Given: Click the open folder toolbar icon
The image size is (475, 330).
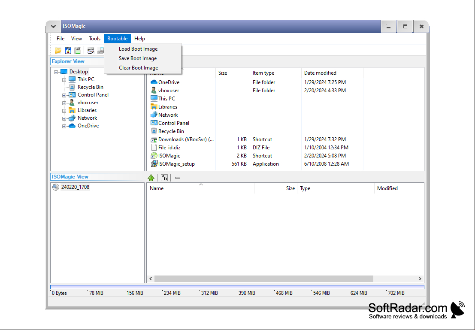Looking at the screenshot, I should pos(58,51).
